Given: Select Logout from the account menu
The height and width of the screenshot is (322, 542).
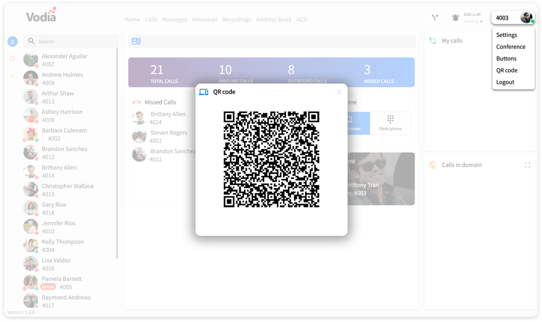Looking at the screenshot, I should (505, 82).
